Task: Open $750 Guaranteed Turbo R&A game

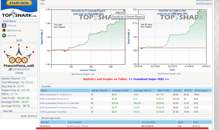Action: [53, 112]
